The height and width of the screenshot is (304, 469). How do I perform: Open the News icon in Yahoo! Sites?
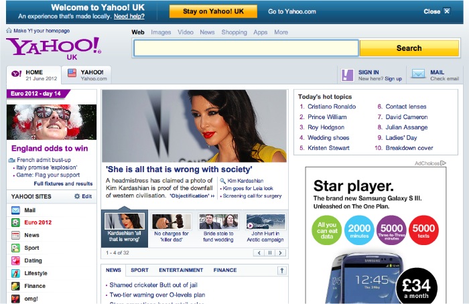click(16, 235)
